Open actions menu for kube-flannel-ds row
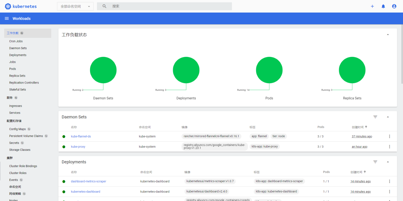The height and width of the screenshot is (201, 403). 389,136
